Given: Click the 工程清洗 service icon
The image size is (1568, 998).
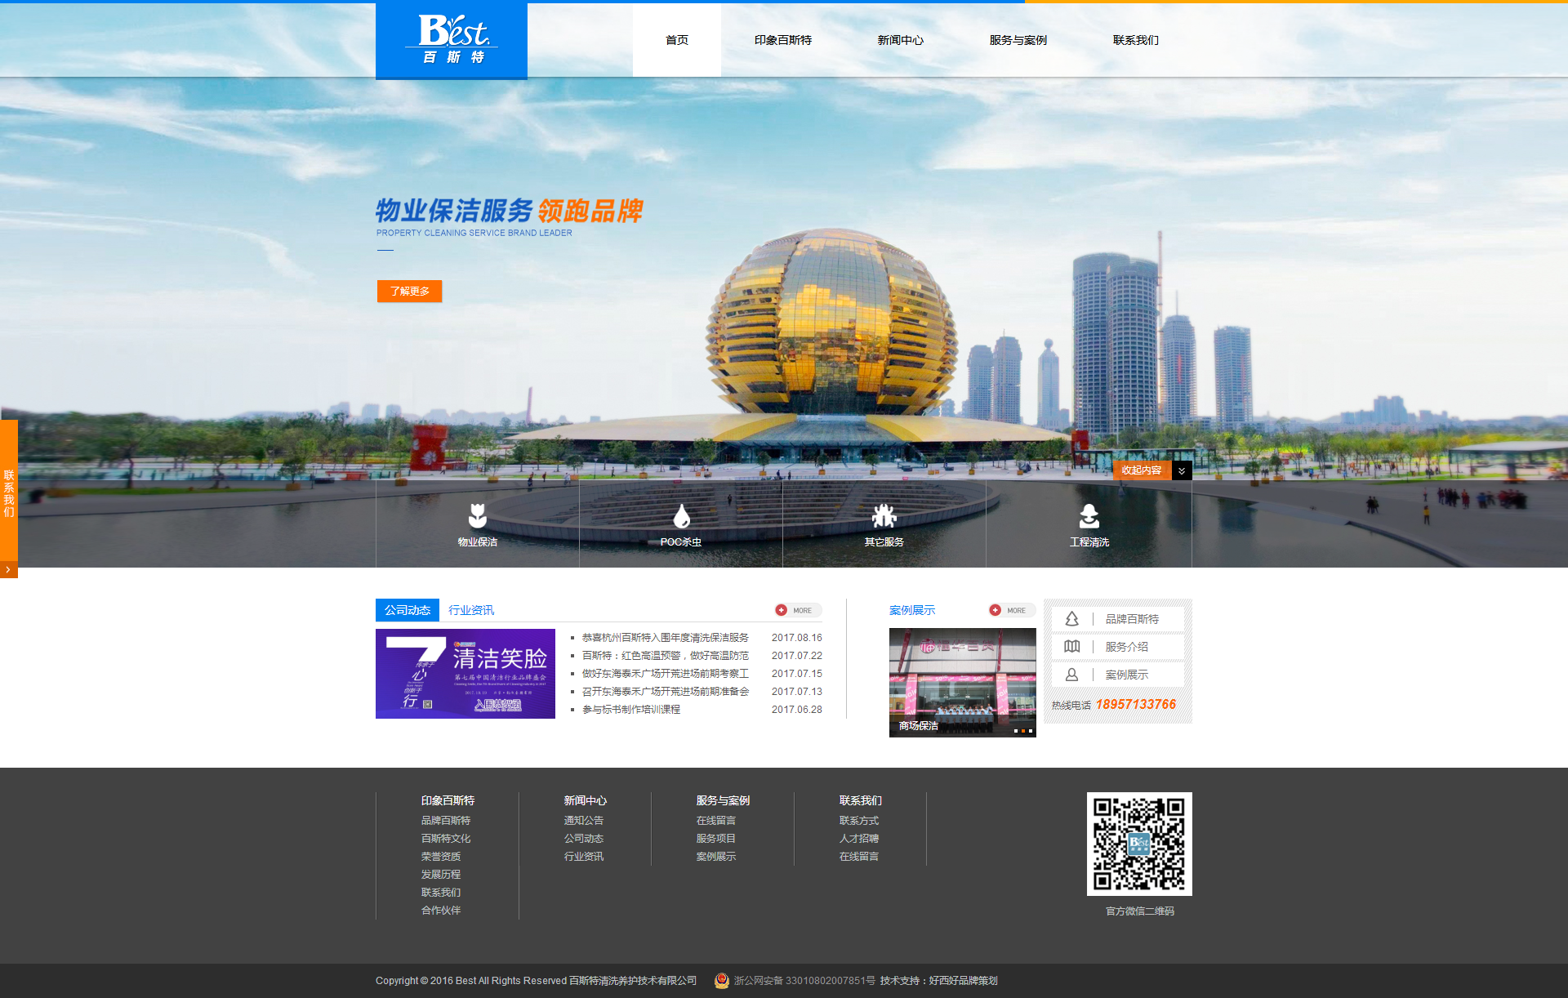Looking at the screenshot, I should coord(1089,516).
